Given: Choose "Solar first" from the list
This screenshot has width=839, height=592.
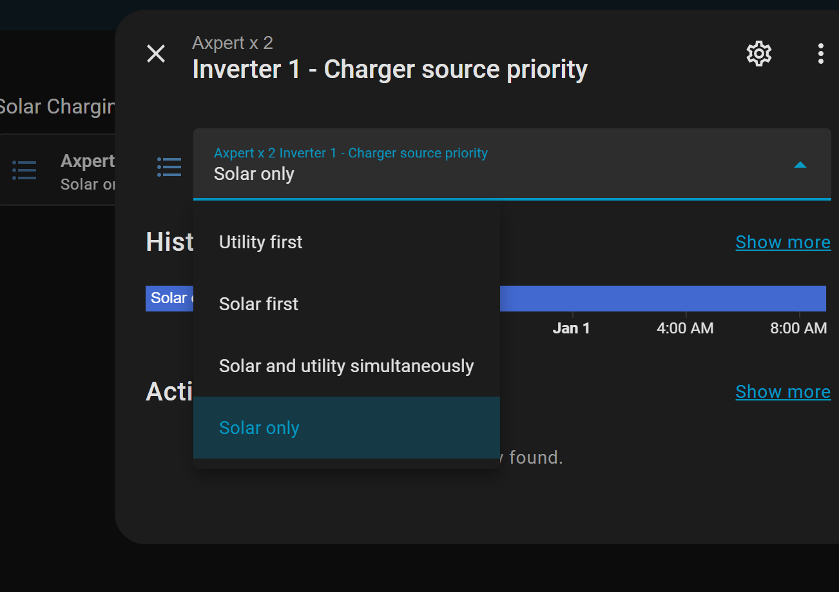Looking at the screenshot, I should point(259,304).
